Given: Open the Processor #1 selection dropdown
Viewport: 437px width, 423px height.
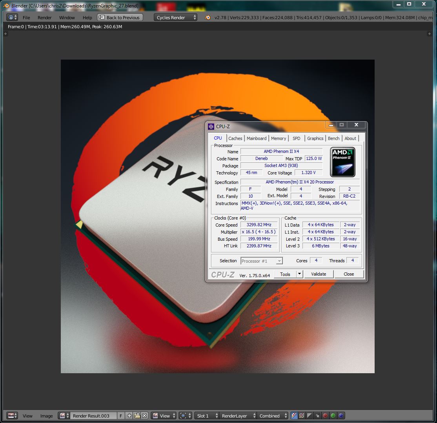Looking at the screenshot, I should pyautogui.click(x=262, y=261).
